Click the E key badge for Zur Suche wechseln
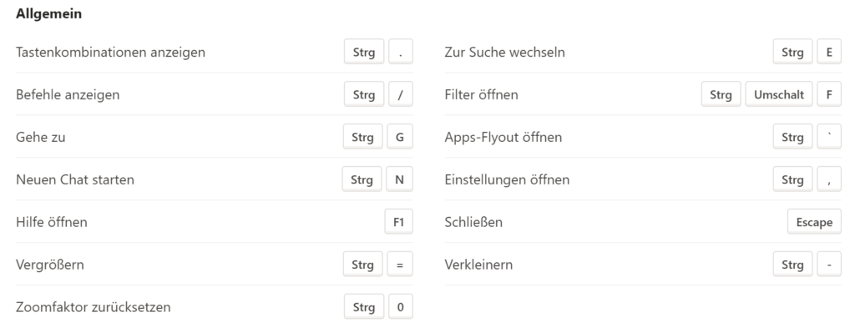 click(x=829, y=52)
